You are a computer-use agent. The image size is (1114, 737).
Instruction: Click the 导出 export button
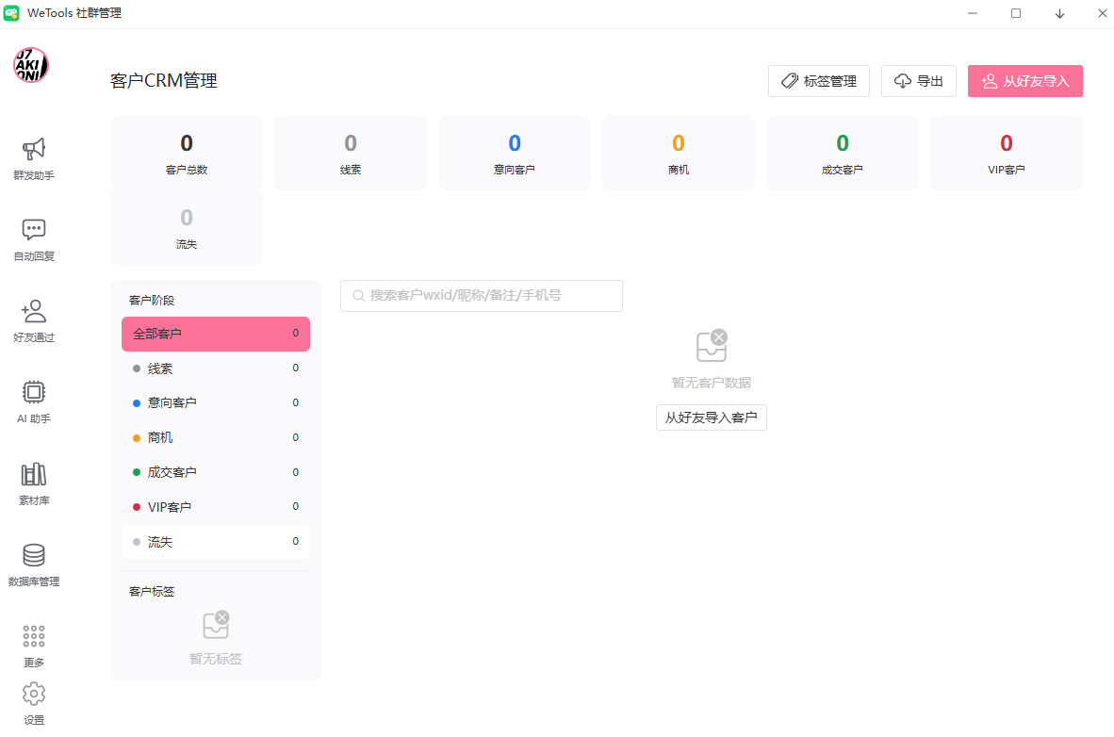click(918, 81)
